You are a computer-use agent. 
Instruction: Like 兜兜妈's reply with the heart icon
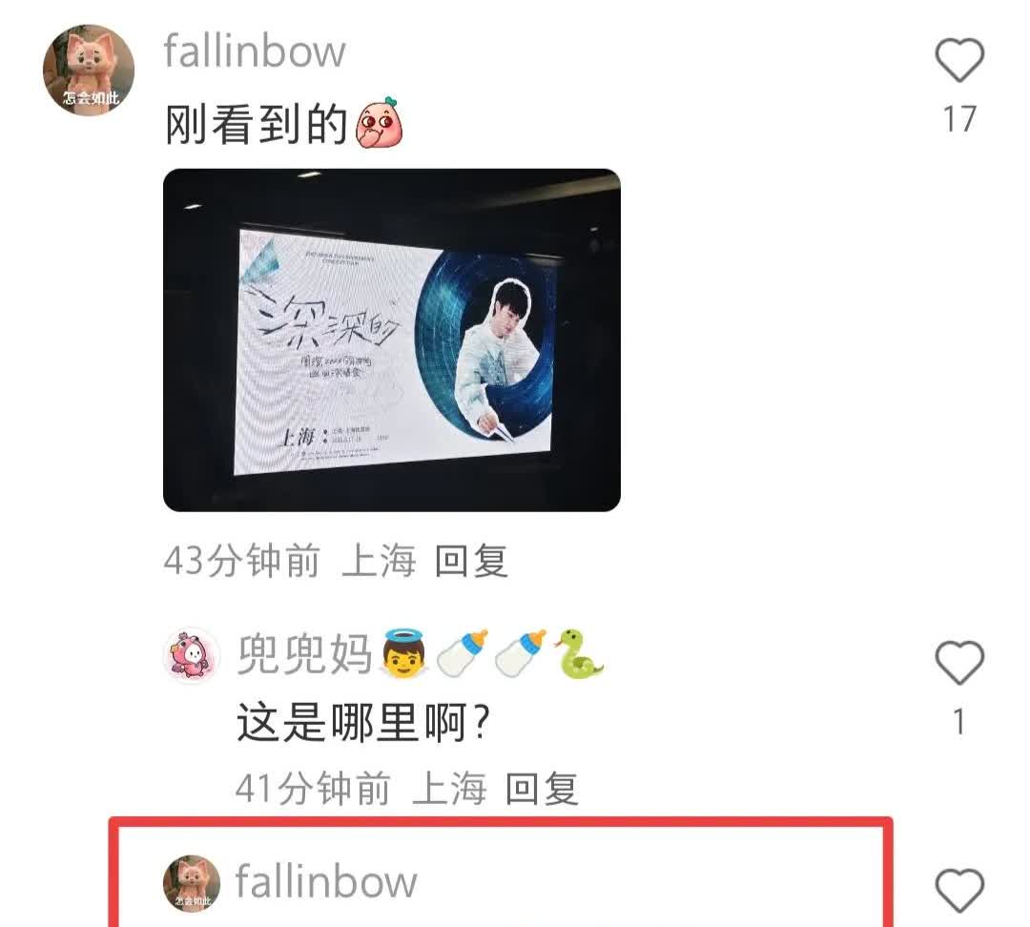tap(959, 662)
